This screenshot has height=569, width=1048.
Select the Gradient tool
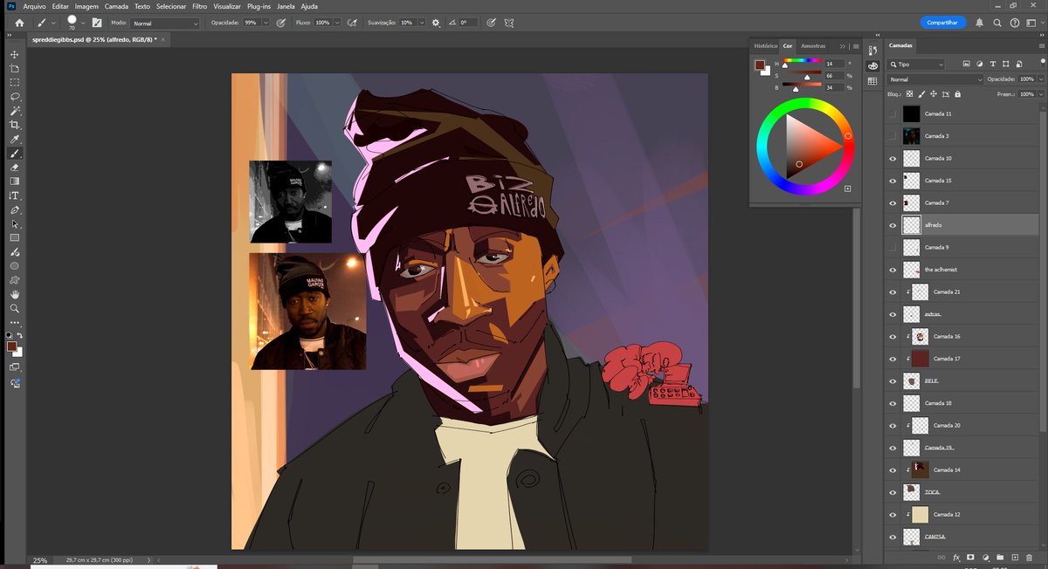(14, 182)
